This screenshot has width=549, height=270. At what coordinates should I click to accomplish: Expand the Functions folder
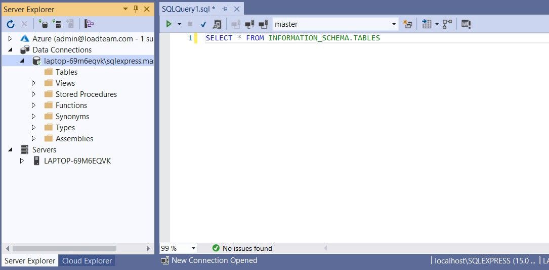point(33,105)
